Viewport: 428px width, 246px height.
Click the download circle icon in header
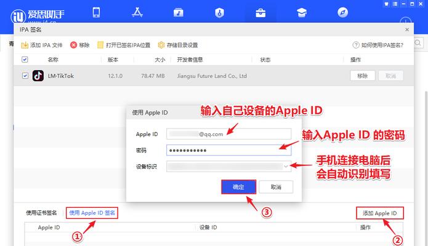(405, 20)
